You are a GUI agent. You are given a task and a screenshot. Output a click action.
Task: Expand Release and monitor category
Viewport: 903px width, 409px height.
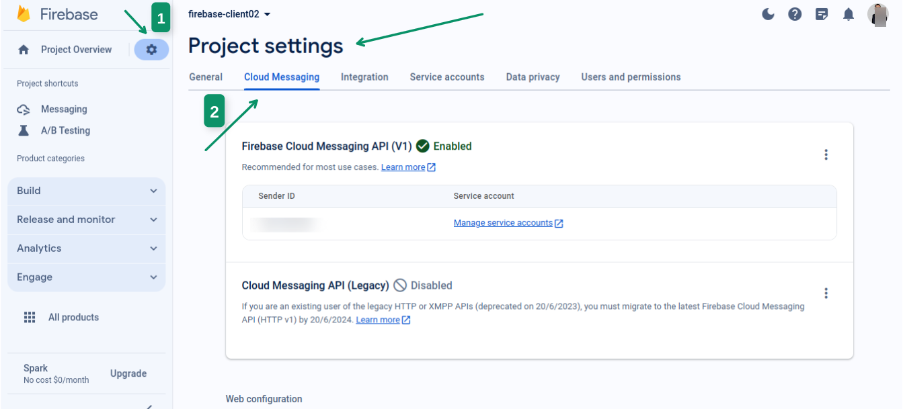87,220
